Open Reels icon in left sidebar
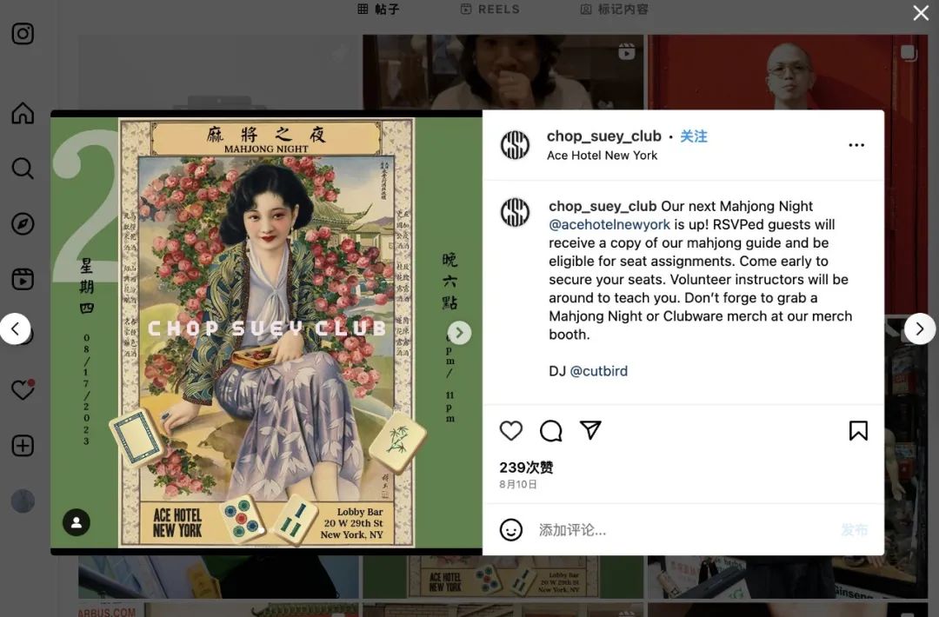939x617 pixels. pyautogui.click(x=23, y=280)
